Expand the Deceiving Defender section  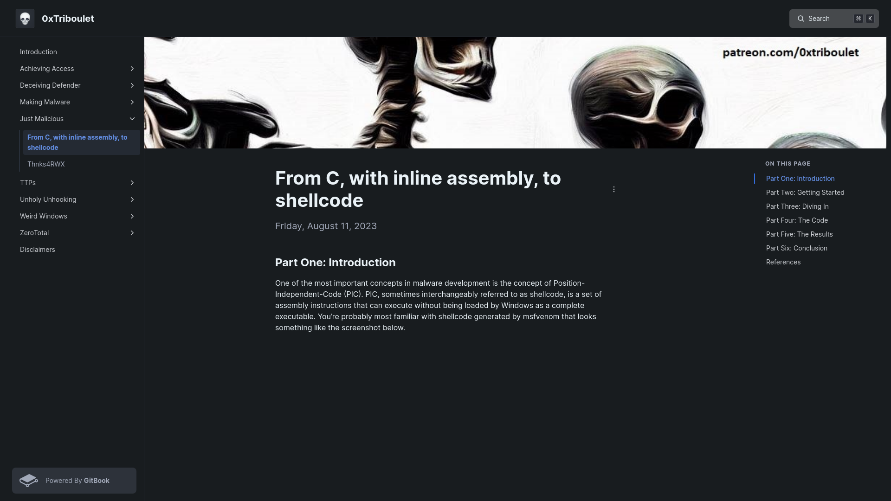[x=132, y=85]
